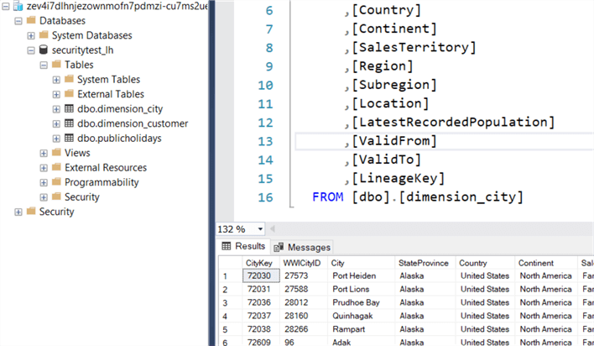Expand the top-level Security node
Viewport: 594px width, 346px height.
18,212
